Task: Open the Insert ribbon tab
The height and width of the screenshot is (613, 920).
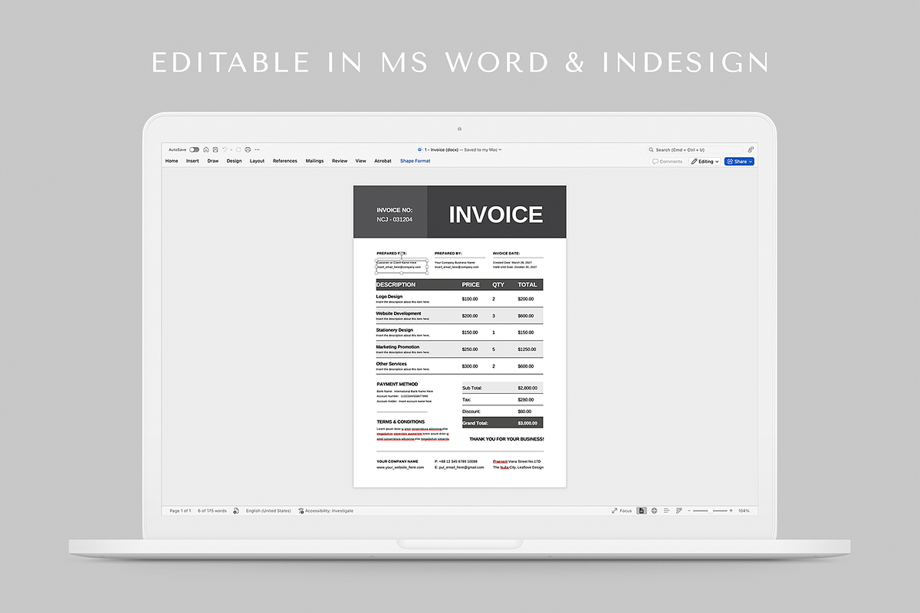Action: point(192,161)
